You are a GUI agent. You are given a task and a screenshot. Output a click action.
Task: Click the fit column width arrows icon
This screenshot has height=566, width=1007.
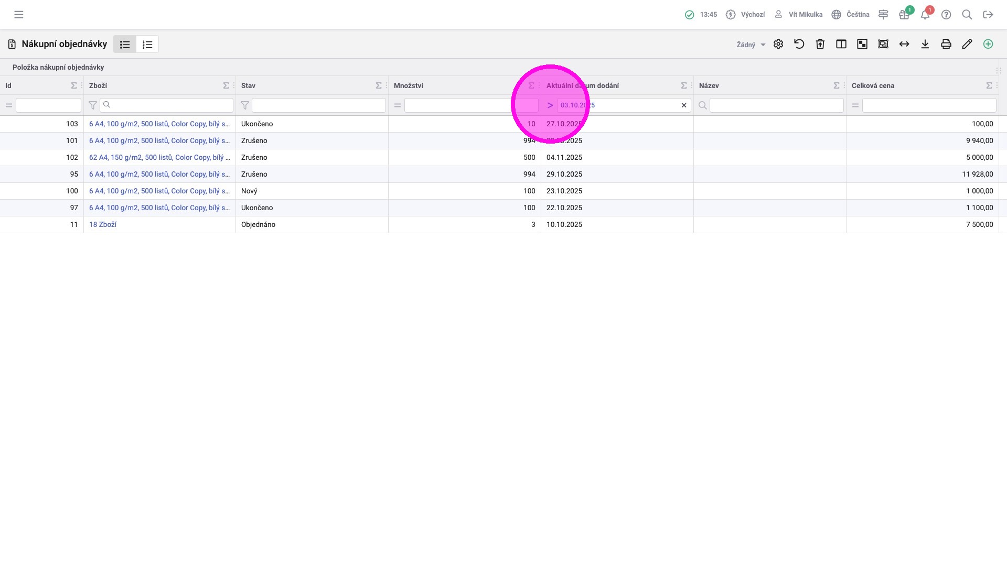click(904, 44)
